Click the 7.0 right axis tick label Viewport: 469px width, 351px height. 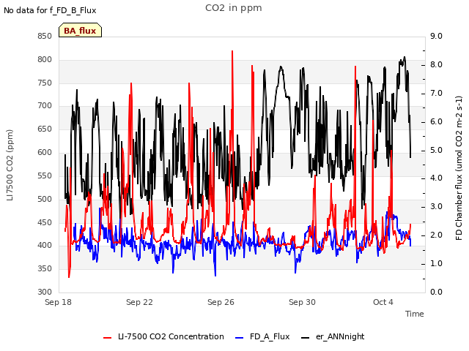click(437, 93)
